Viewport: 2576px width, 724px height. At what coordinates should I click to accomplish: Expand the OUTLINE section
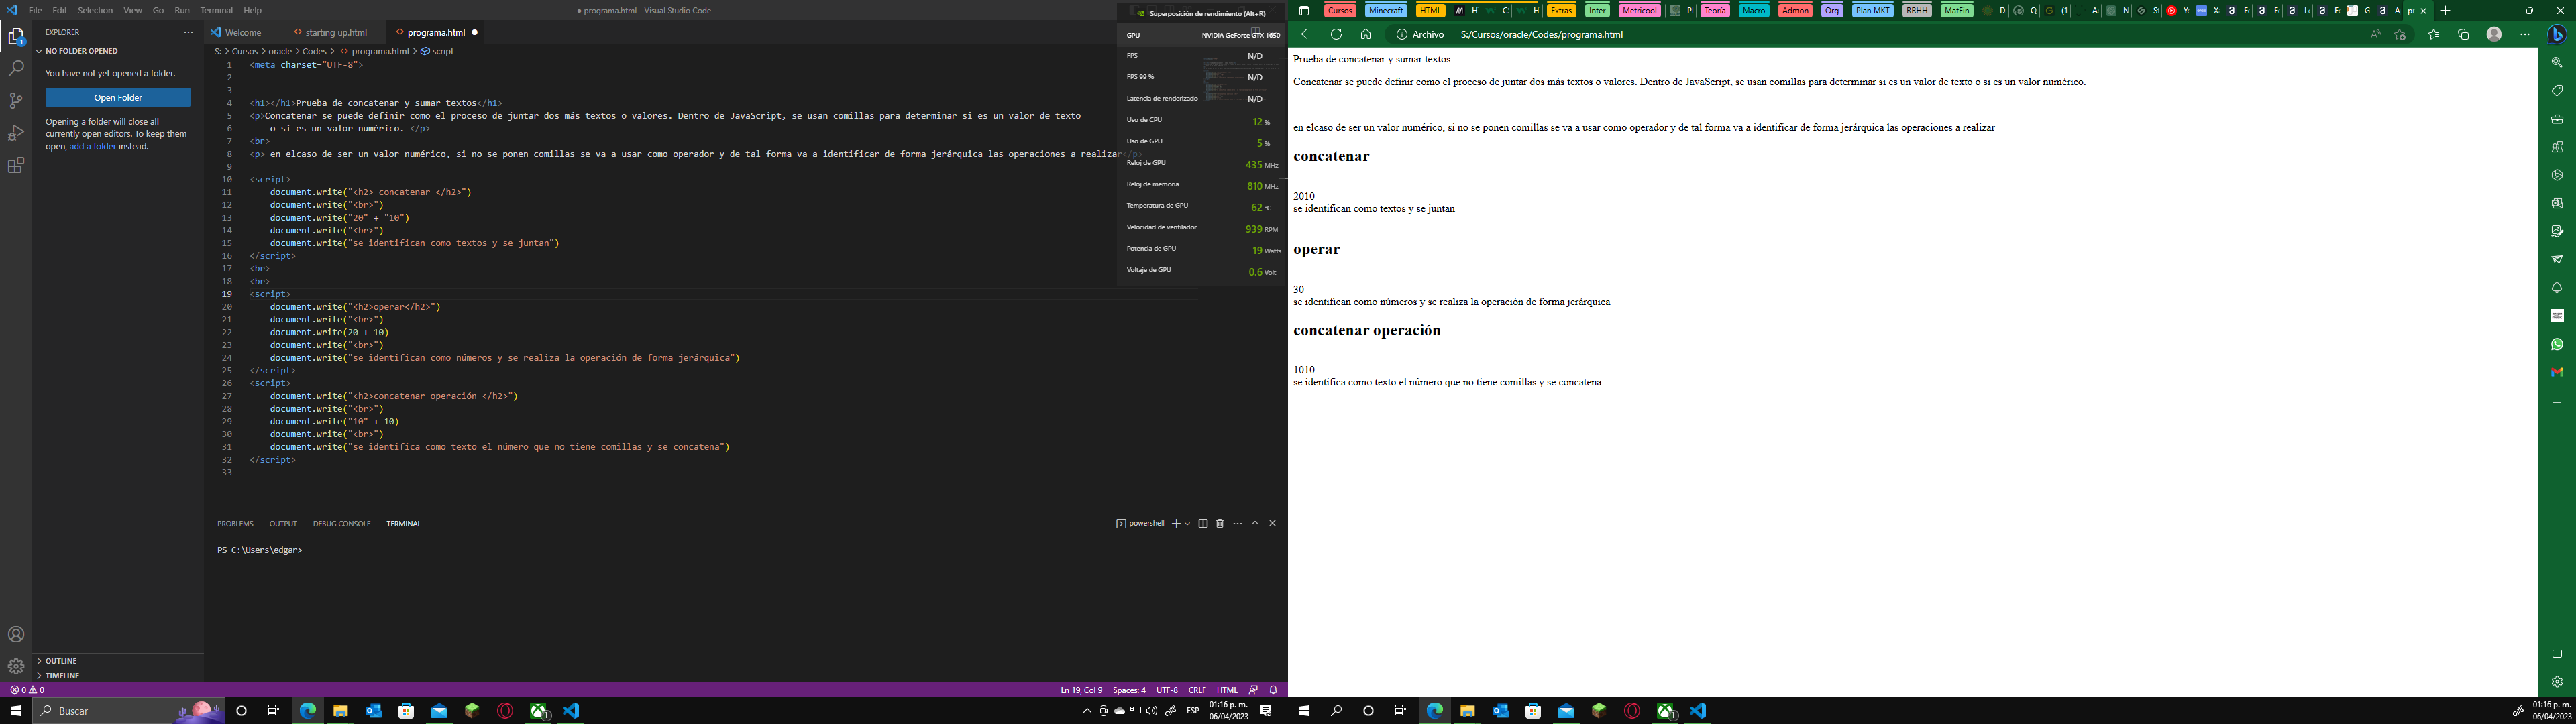coord(118,661)
